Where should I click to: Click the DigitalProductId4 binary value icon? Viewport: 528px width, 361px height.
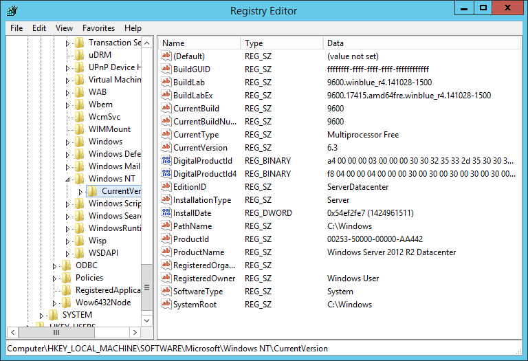166,174
